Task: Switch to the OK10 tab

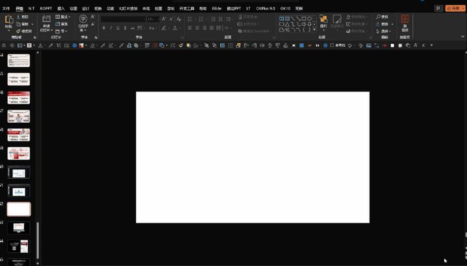Action: tap(285, 8)
